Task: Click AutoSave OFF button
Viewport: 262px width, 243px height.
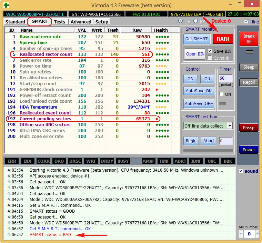Action: point(199,104)
